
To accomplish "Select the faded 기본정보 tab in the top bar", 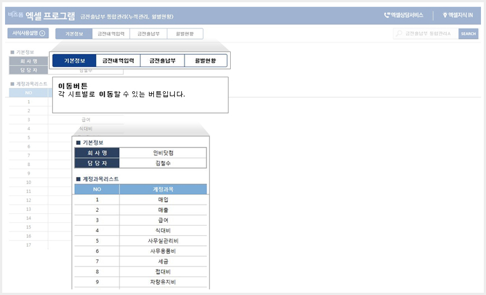I will [74, 34].
